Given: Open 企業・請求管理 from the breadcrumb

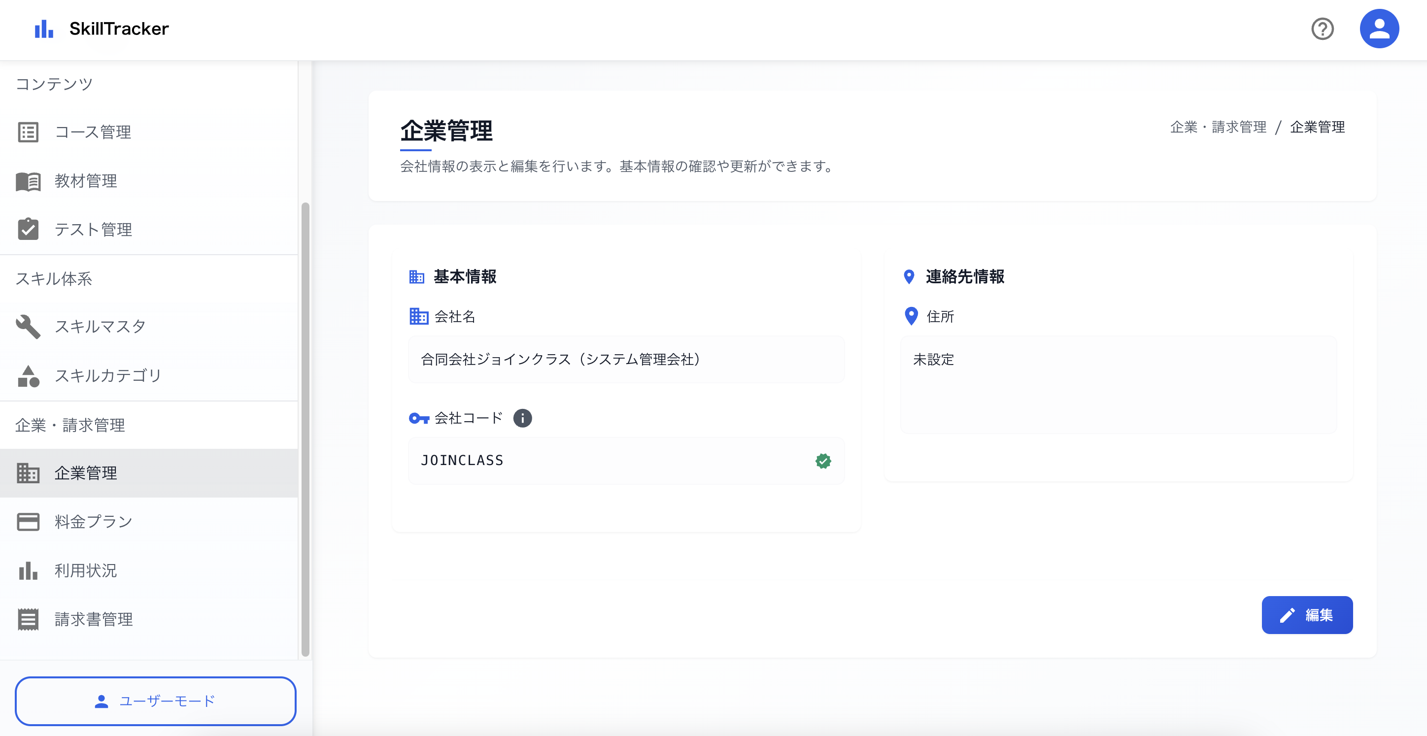Looking at the screenshot, I should click(x=1218, y=127).
